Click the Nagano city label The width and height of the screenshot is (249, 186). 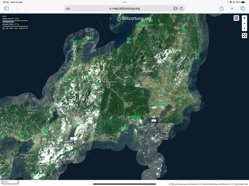pos(116,67)
